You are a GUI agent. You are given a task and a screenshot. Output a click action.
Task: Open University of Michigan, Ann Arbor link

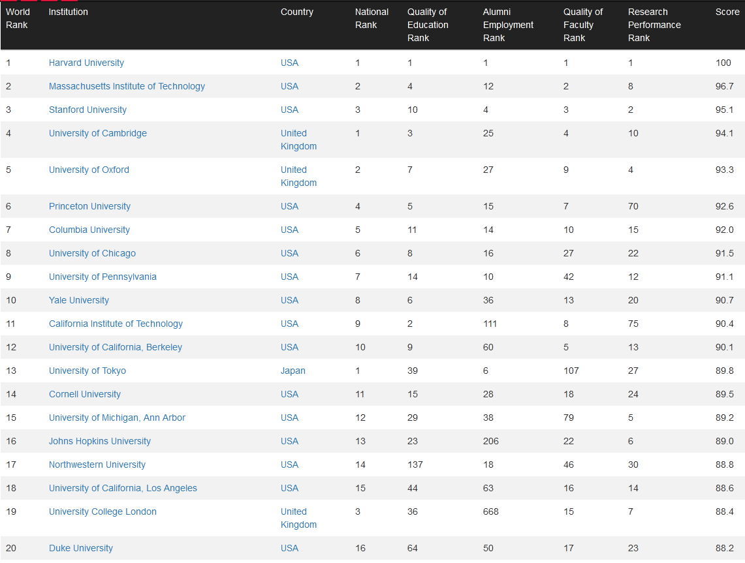pos(117,418)
